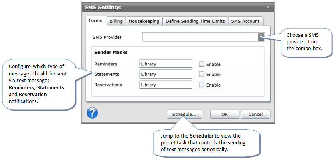Screen dimensions: 334x160
Task: Enable the Reservations sender mask checkbox
Action: point(202,85)
